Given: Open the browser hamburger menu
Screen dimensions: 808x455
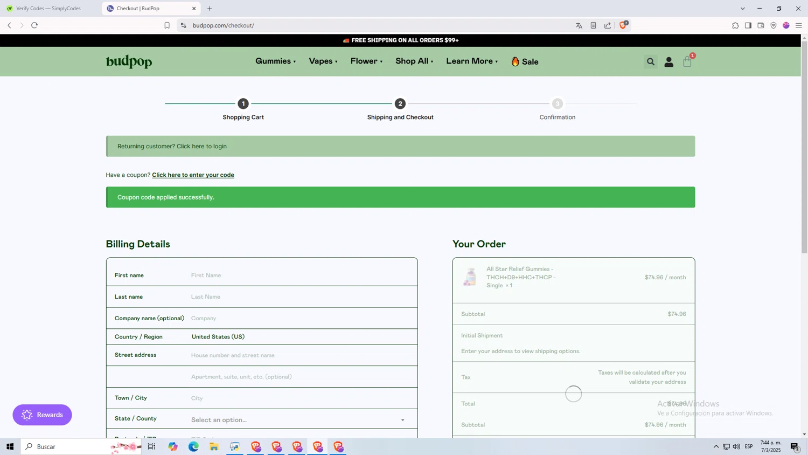Looking at the screenshot, I should click(x=799, y=25).
